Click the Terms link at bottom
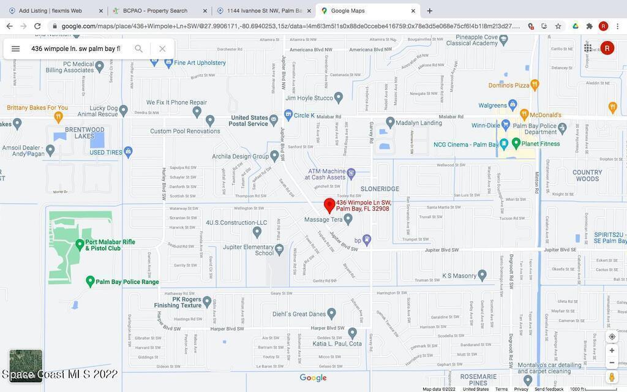The image size is (627, 392). point(501,389)
